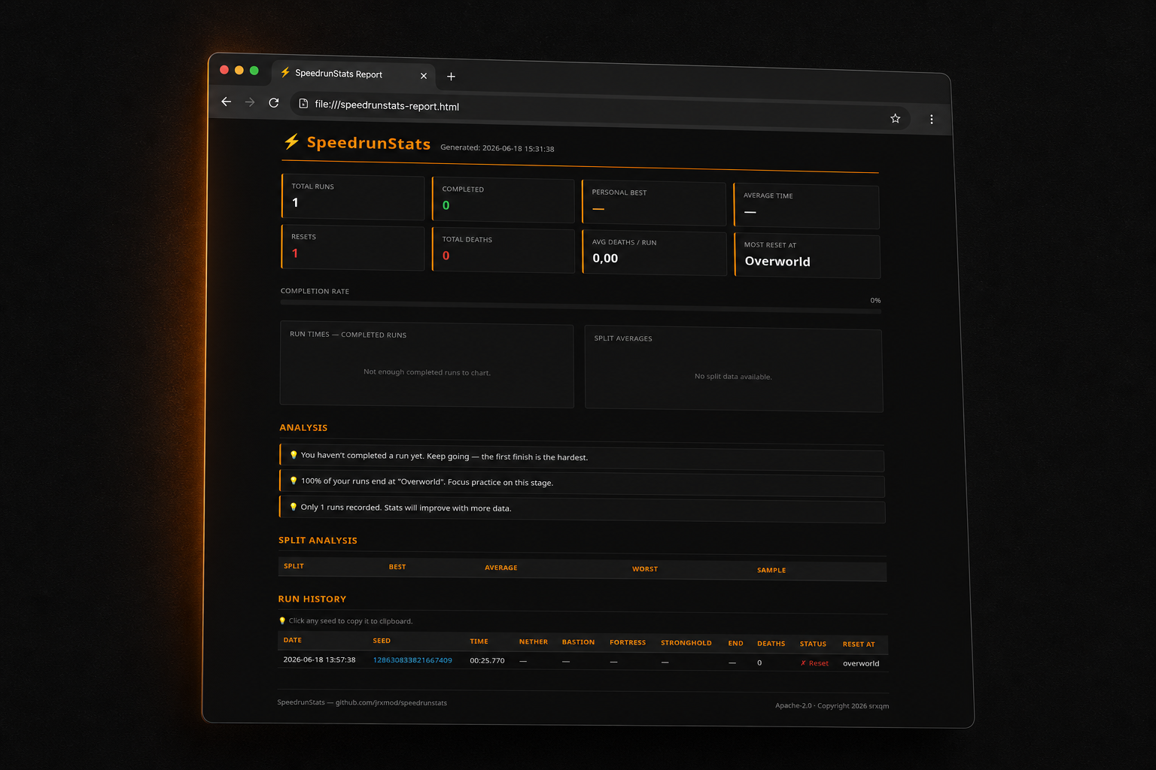Click the SpeedrunStats lightning bolt logo

pyautogui.click(x=291, y=141)
